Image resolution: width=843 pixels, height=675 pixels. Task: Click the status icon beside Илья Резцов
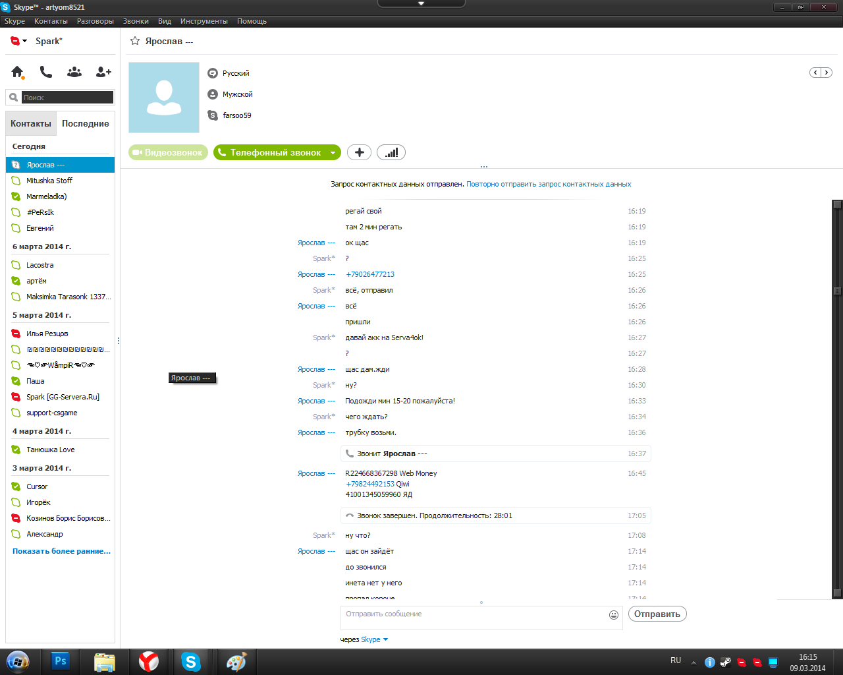pos(16,334)
